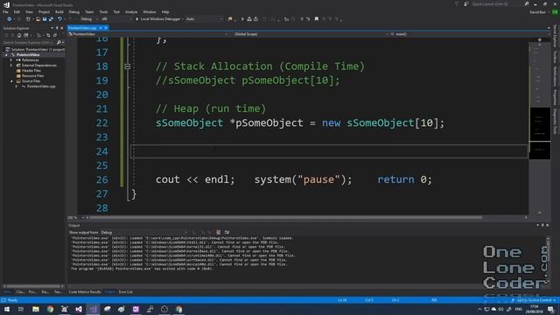The image size is (560, 315).
Task: Open the editor zoom level dropdown
Action: [x=77, y=218]
